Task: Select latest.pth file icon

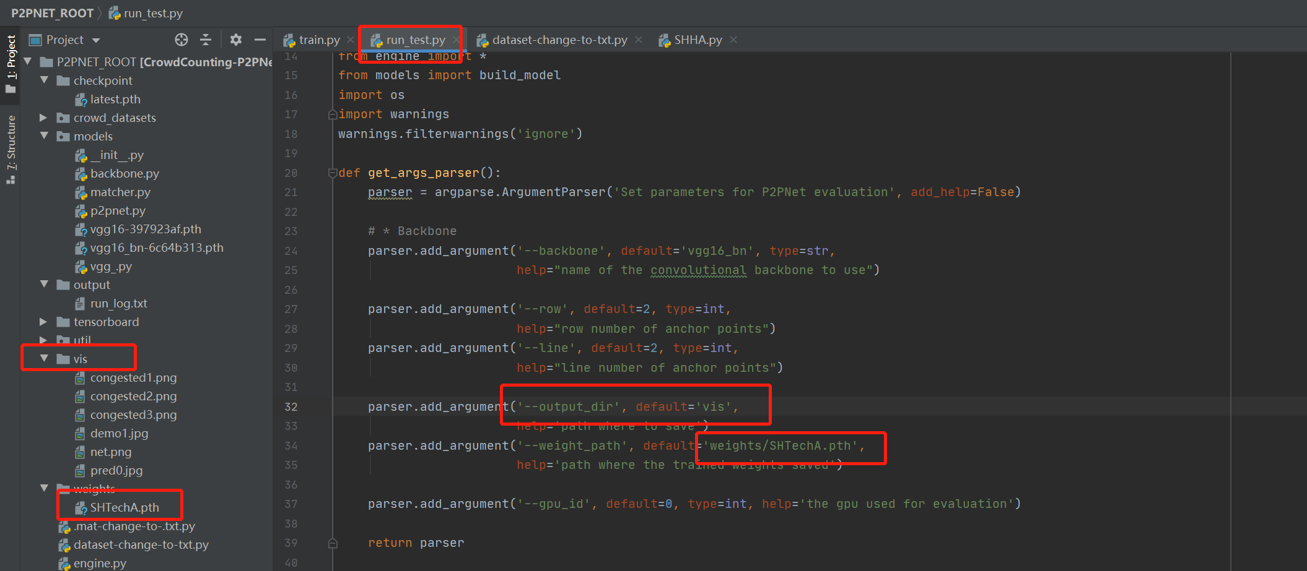Action: [x=81, y=100]
